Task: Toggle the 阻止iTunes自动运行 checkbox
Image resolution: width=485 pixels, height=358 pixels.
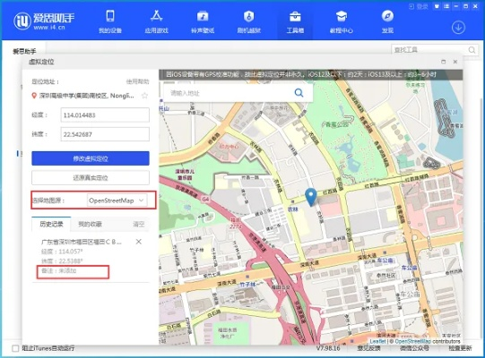Action: [x=15, y=348]
